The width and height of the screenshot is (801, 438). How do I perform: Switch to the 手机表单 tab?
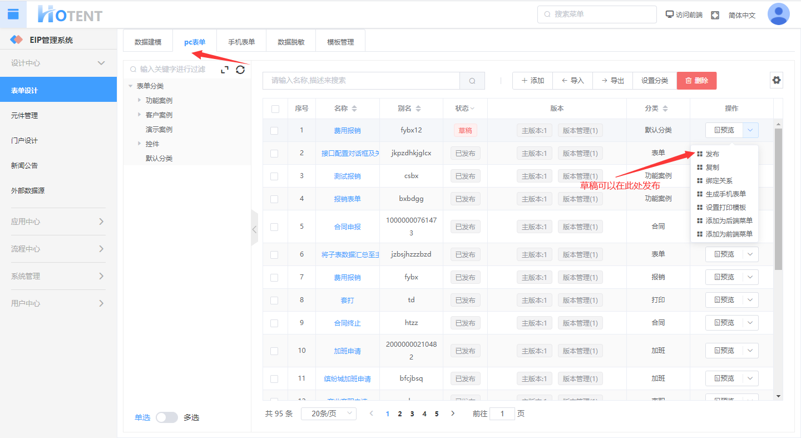point(241,42)
